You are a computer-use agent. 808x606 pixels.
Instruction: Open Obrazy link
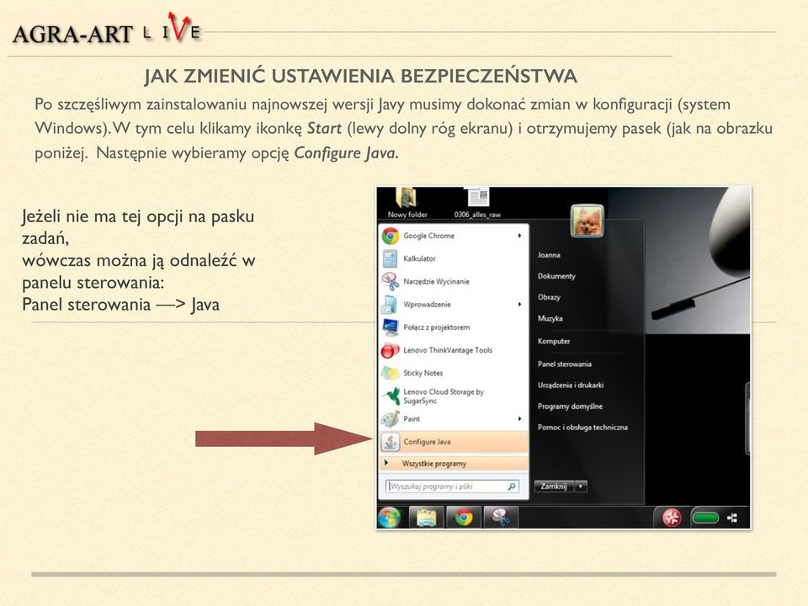coord(549,297)
